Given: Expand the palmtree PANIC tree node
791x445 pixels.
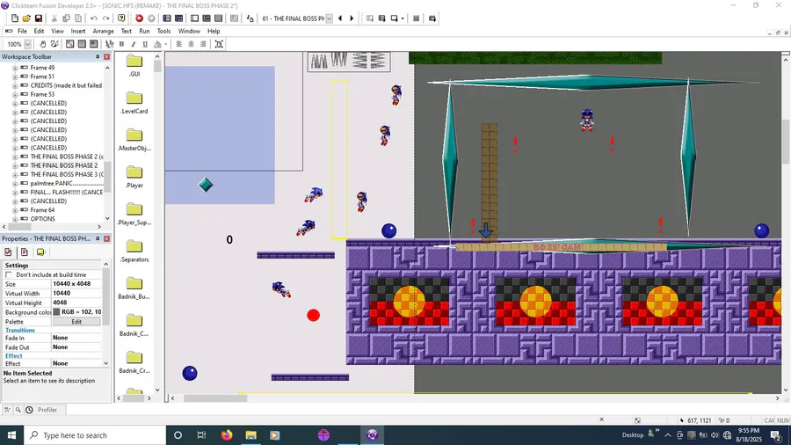Looking at the screenshot, I should click(15, 183).
